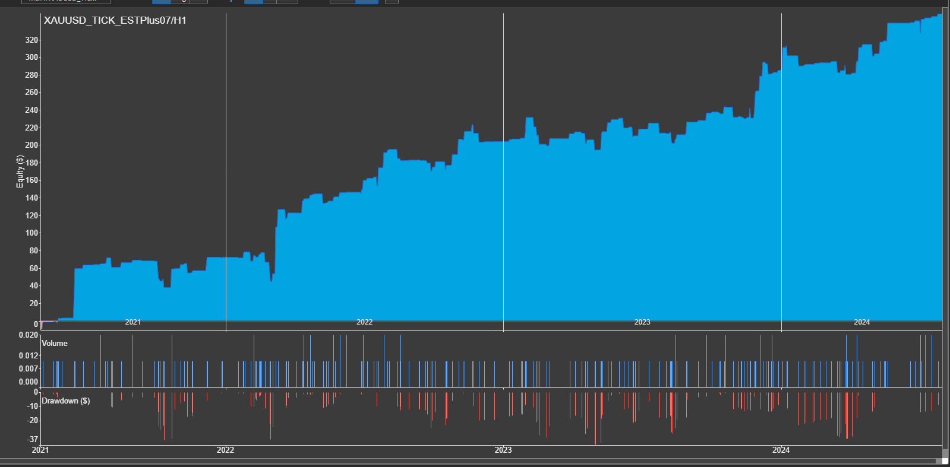The height and width of the screenshot is (467, 950).
Task: Click the 300 tick on equity axis
Action: [x=31, y=57]
